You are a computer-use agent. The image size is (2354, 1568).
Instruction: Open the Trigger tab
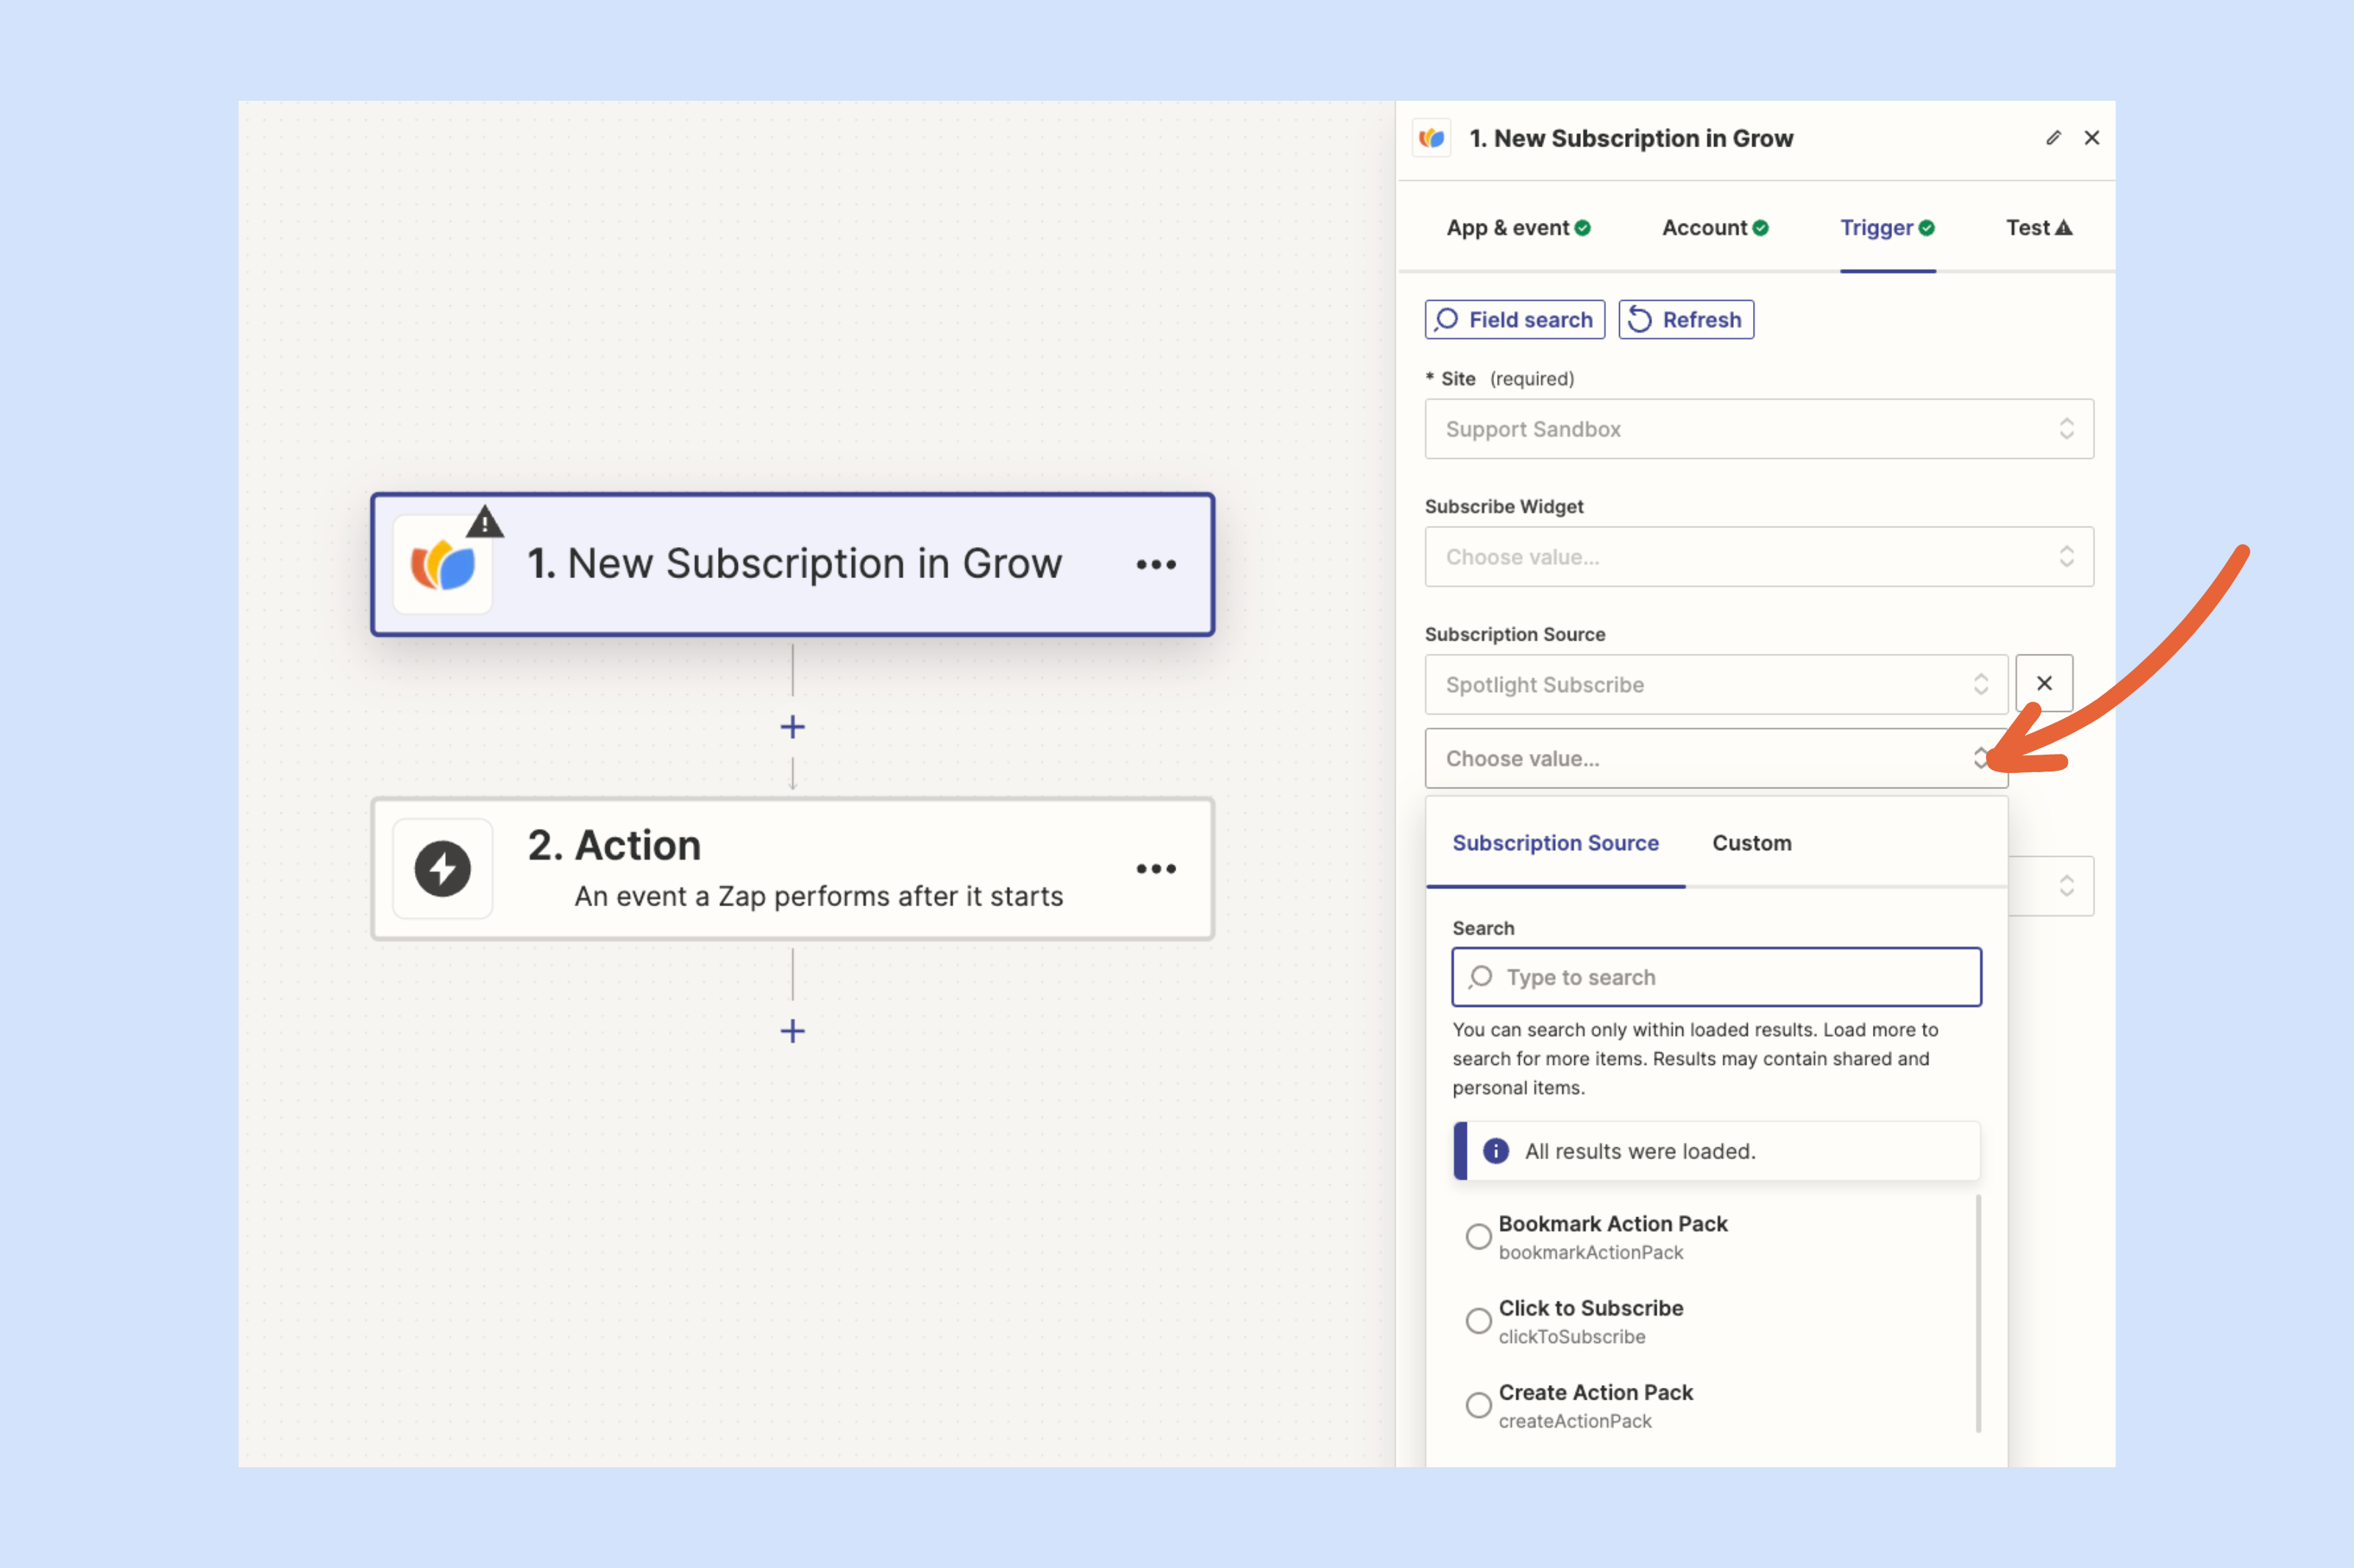(1887, 228)
